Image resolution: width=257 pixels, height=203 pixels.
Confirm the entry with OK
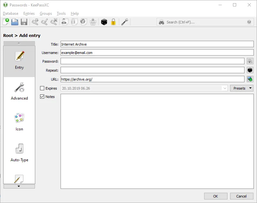coord(216,196)
